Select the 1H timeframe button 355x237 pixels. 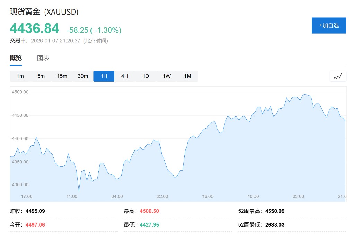point(104,76)
